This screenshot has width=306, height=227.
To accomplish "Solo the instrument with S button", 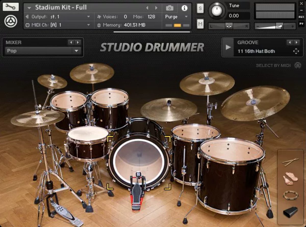I will (200, 8).
